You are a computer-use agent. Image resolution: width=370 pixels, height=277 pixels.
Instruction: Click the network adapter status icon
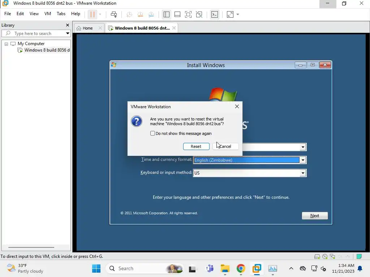tap(332, 256)
